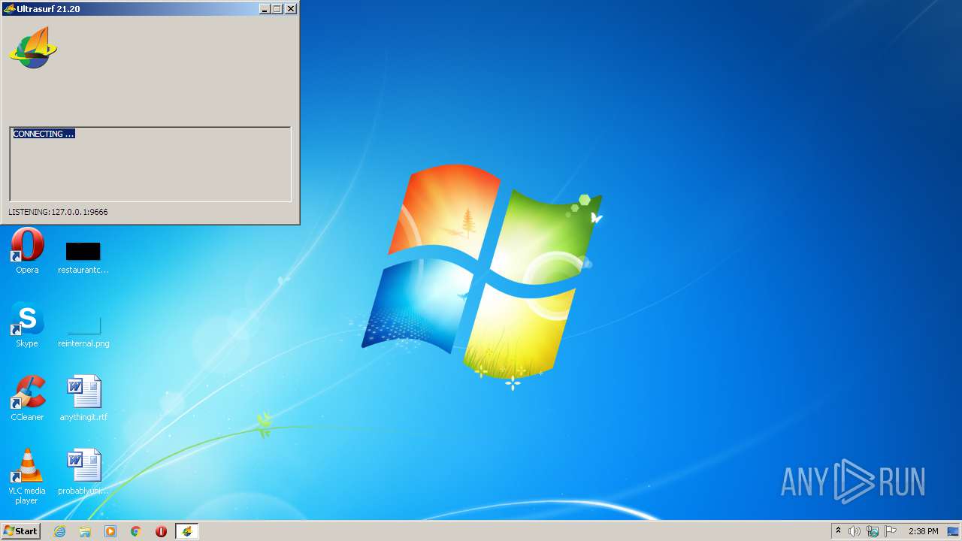Open the Start menu

click(21, 531)
